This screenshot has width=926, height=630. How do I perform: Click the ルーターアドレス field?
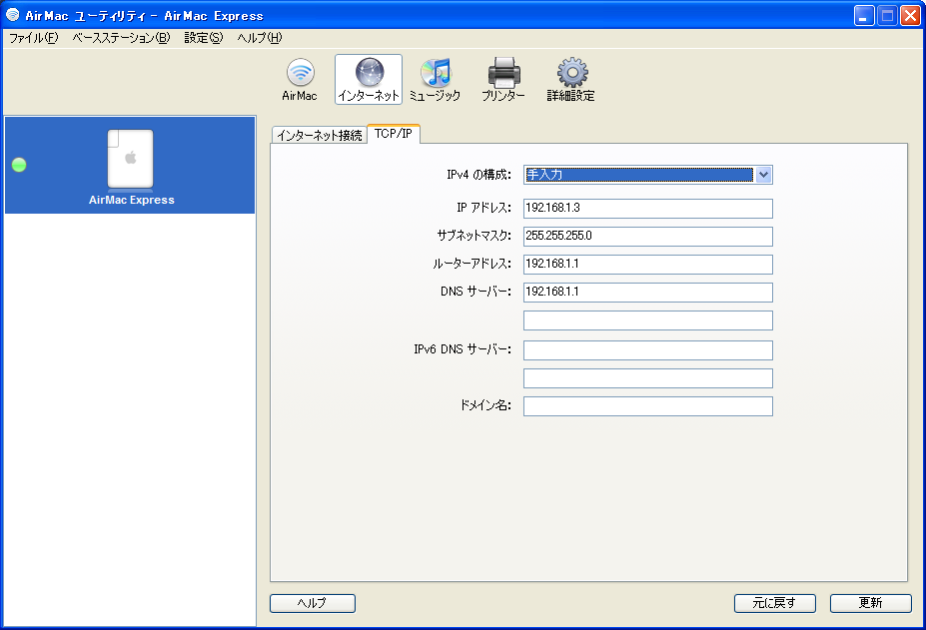(648, 265)
